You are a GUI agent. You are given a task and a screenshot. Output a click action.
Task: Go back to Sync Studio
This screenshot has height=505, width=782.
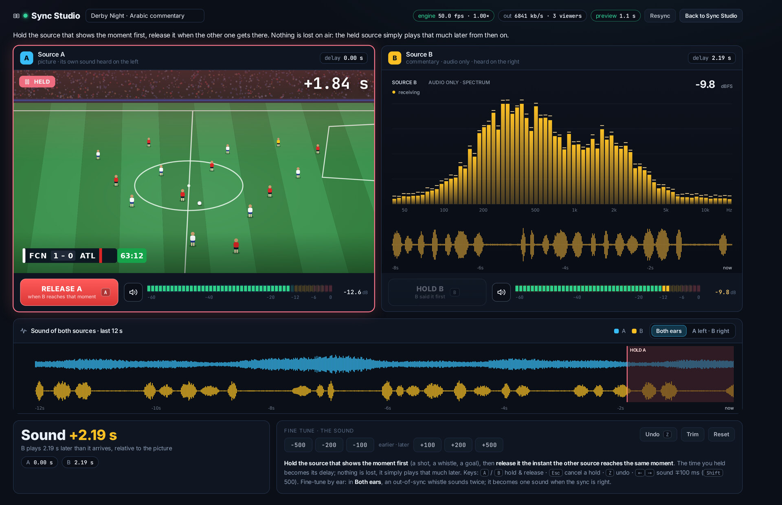(711, 16)
